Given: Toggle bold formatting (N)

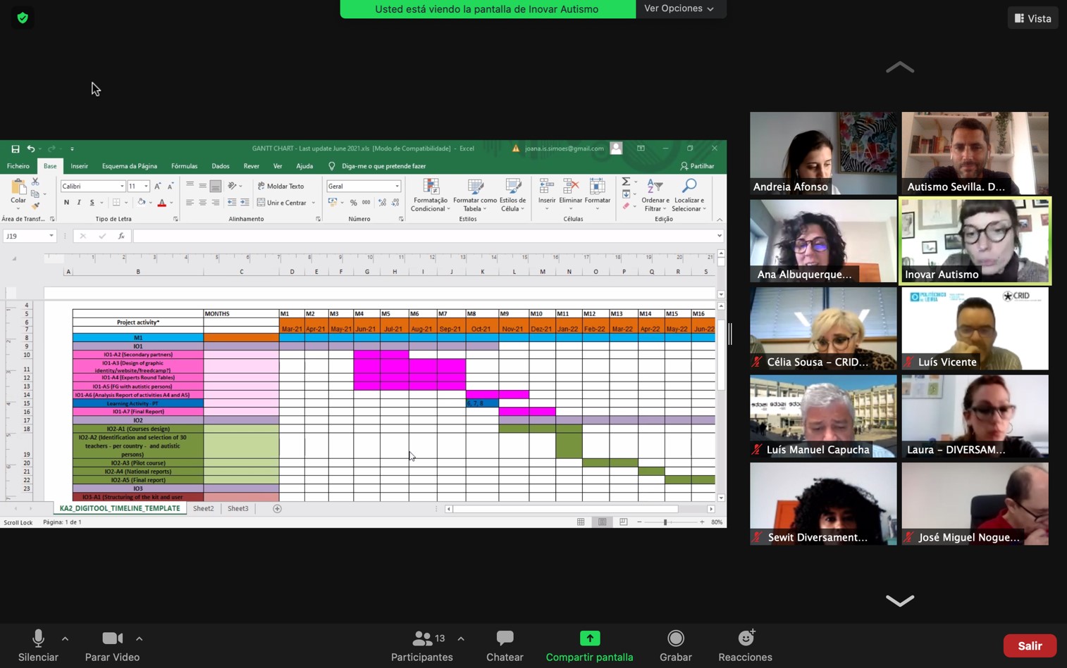Looking at the screenshot, I should click(67, 203).
